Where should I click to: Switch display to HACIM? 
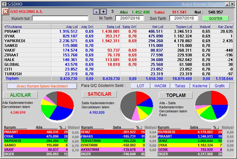coord(160,86)
